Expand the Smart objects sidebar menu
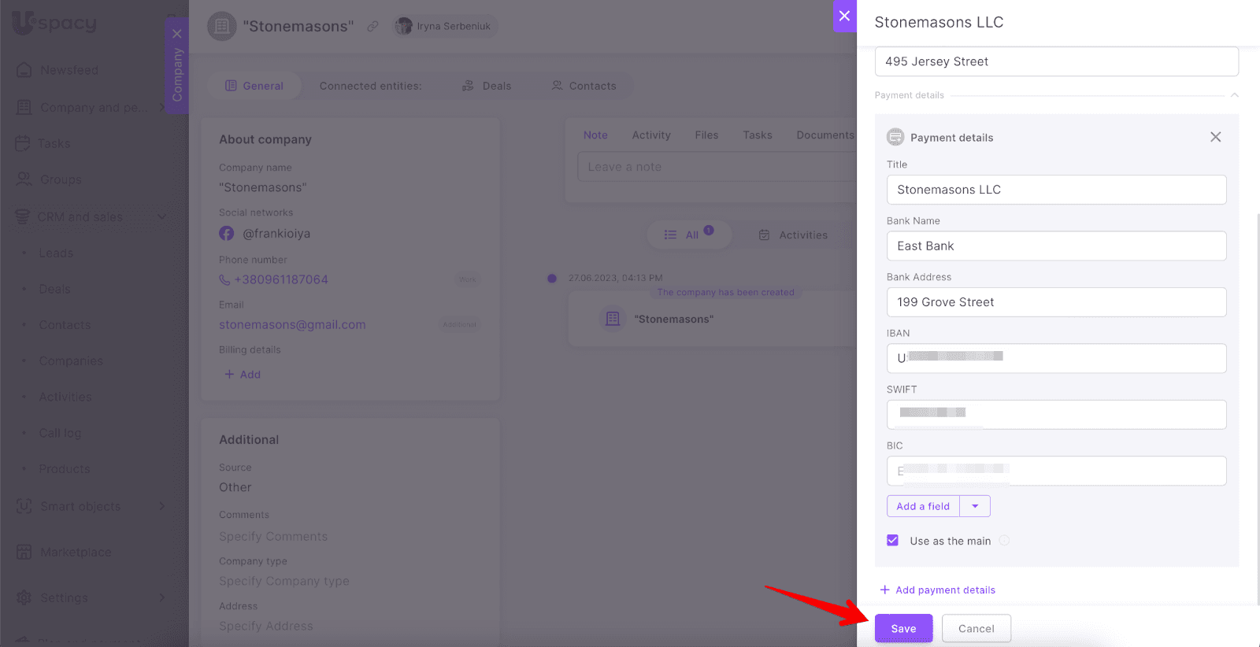 [161, 506]
